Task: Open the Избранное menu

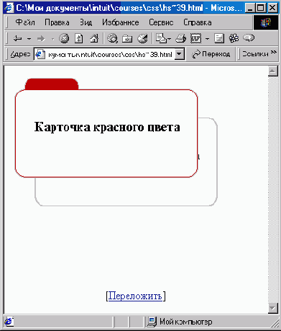Action: [x=121, y=22]
